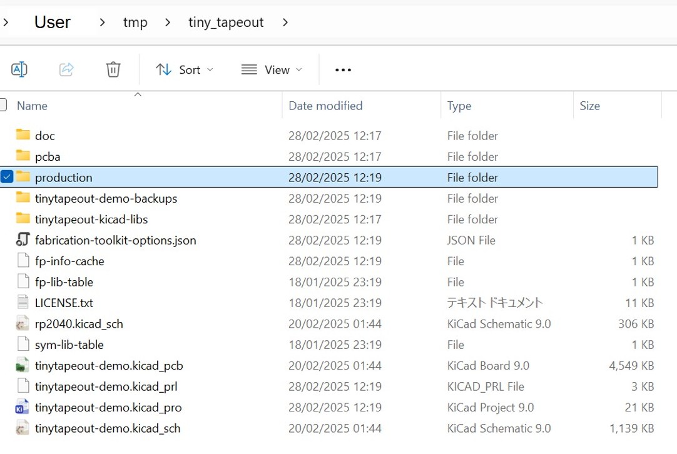
Task: Sort by the Date modified column header
Action: pyautogui.click(x=325, y=106)
